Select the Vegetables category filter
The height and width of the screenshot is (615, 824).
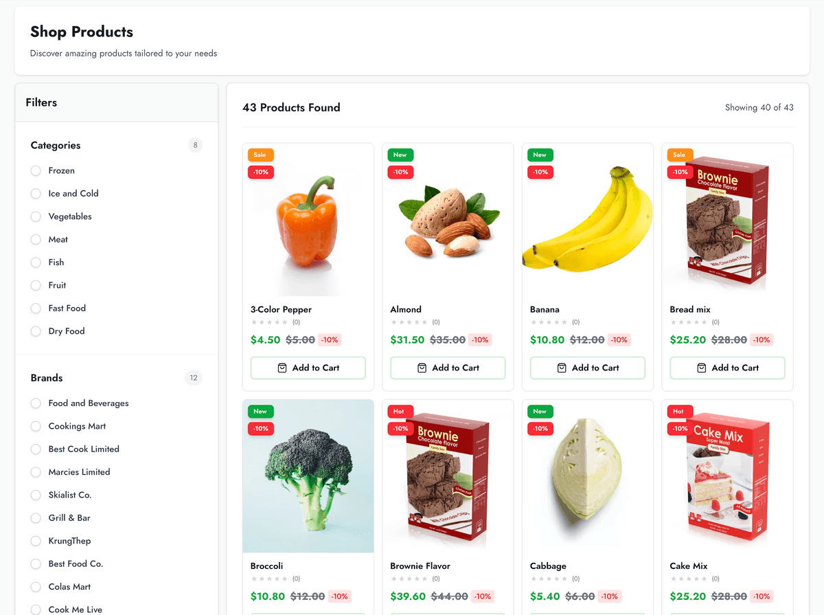[36, 217]
